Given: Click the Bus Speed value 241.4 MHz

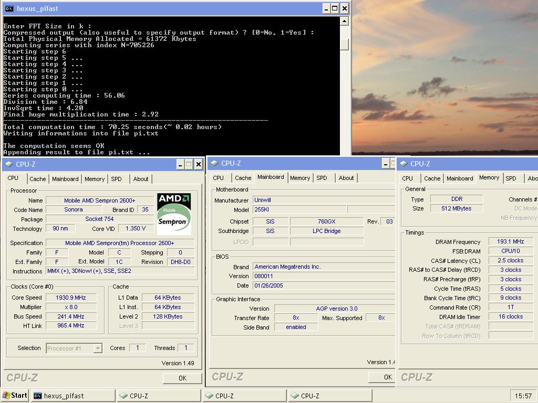Looking at the screenshot, I should point(71,316).
